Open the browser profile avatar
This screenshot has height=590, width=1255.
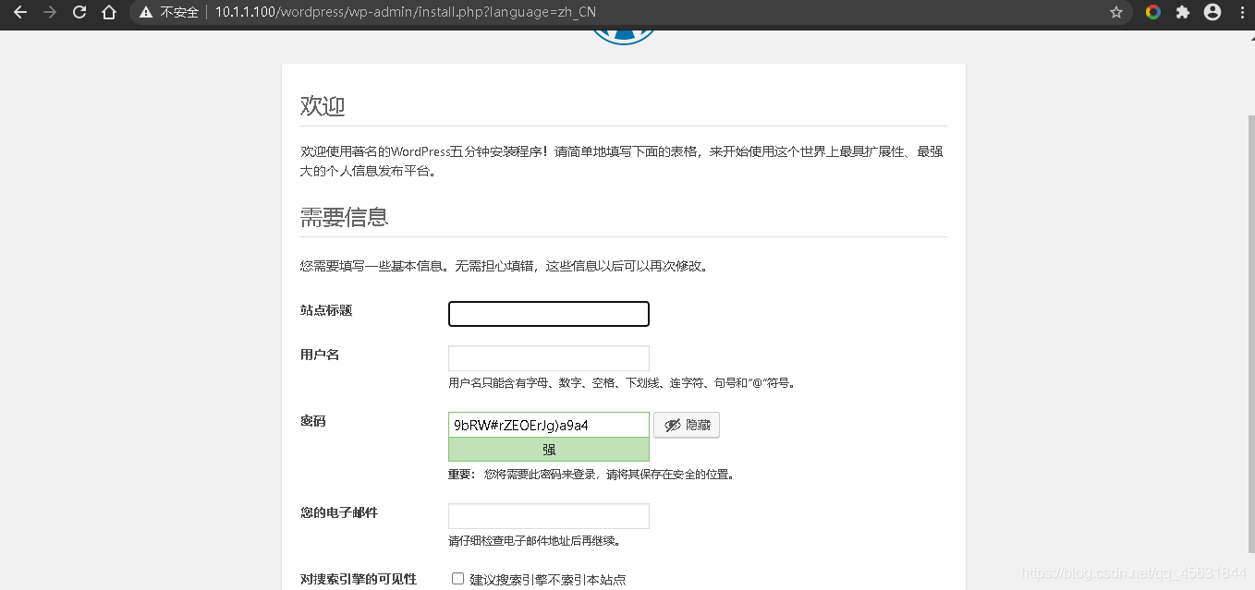tap(1212, 12)
